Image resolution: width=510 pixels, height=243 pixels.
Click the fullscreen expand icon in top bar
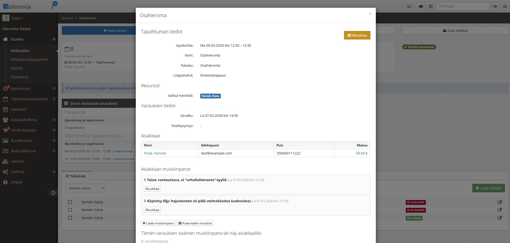tap(431, 6)
